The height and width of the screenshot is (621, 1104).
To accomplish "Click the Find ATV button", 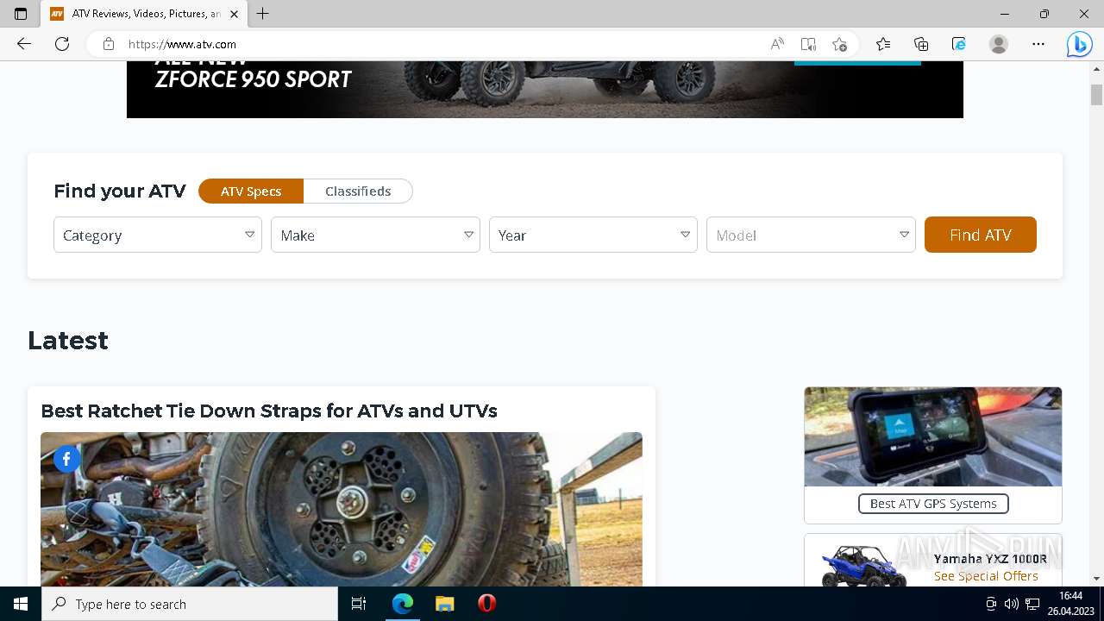I will 981,235.
